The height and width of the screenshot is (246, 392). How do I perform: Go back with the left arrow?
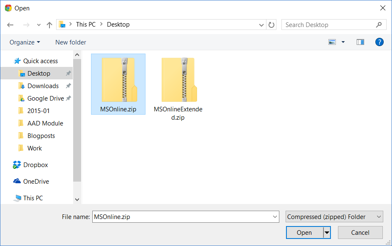[10, 25]
